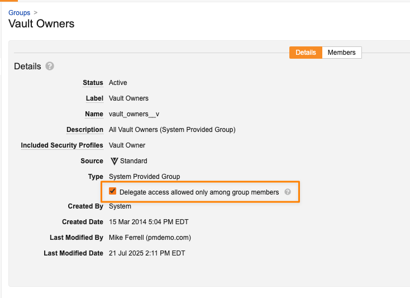Click the Veeva Standard source icon
This screenshot has height=298, width=410.
pos(114,161)
